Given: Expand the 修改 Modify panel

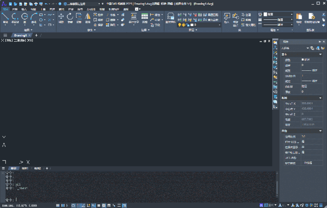Looking at the screenshot, I should (91, 30).
